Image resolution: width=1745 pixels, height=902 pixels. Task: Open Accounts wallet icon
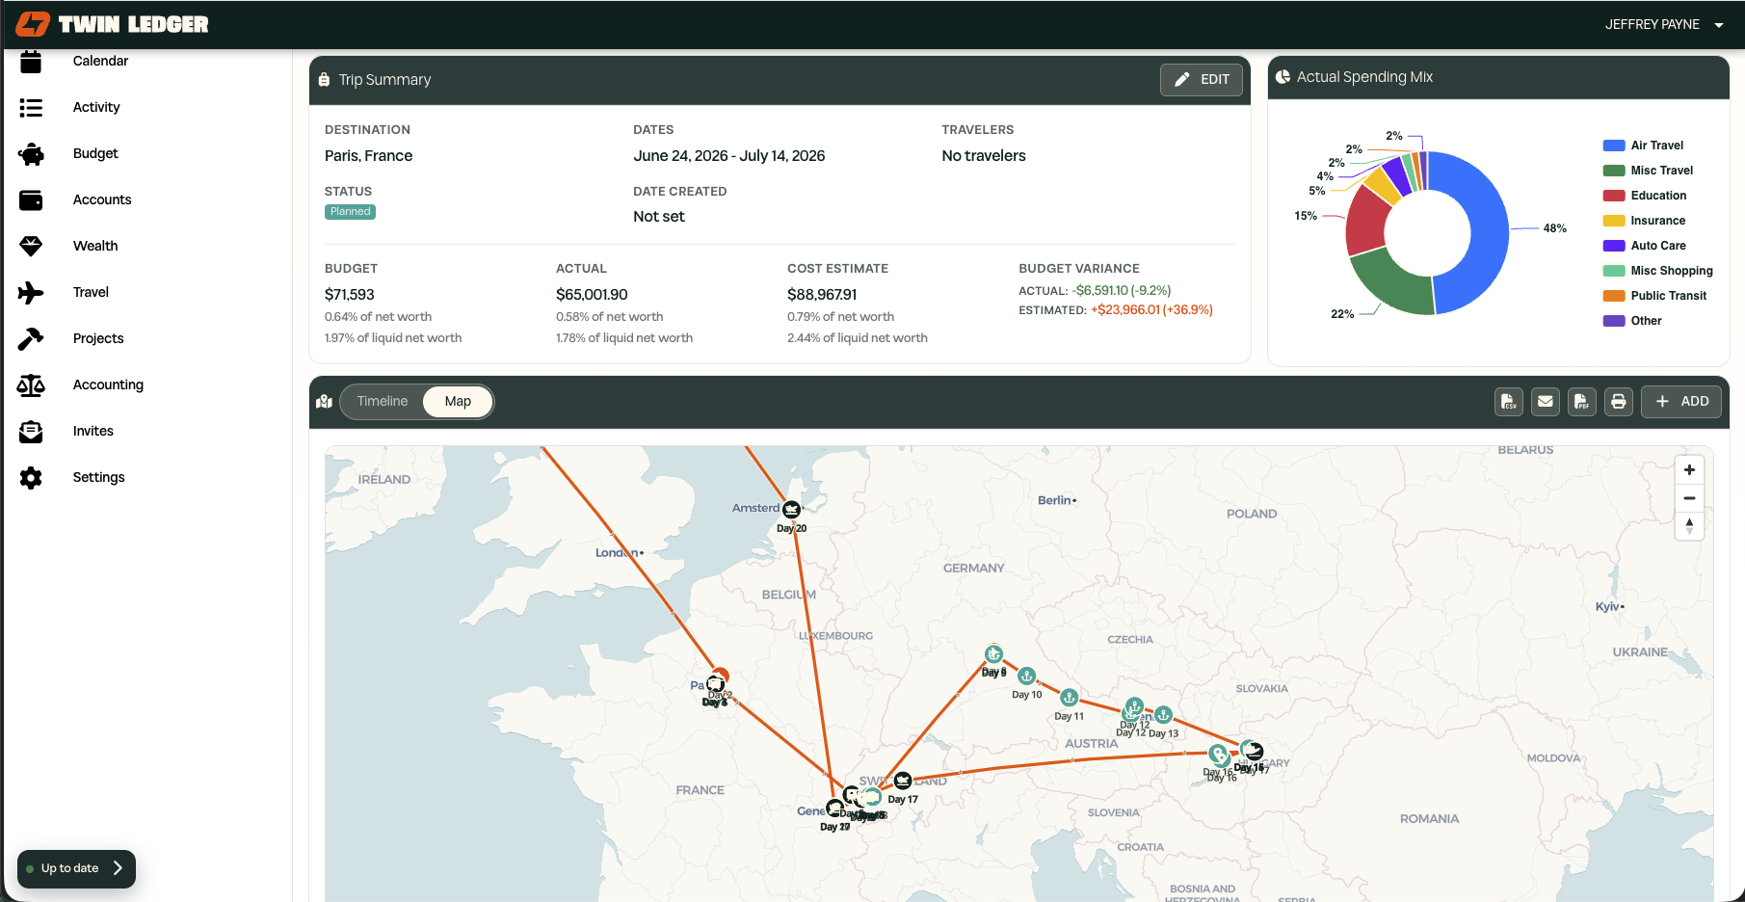click(31, 200)
